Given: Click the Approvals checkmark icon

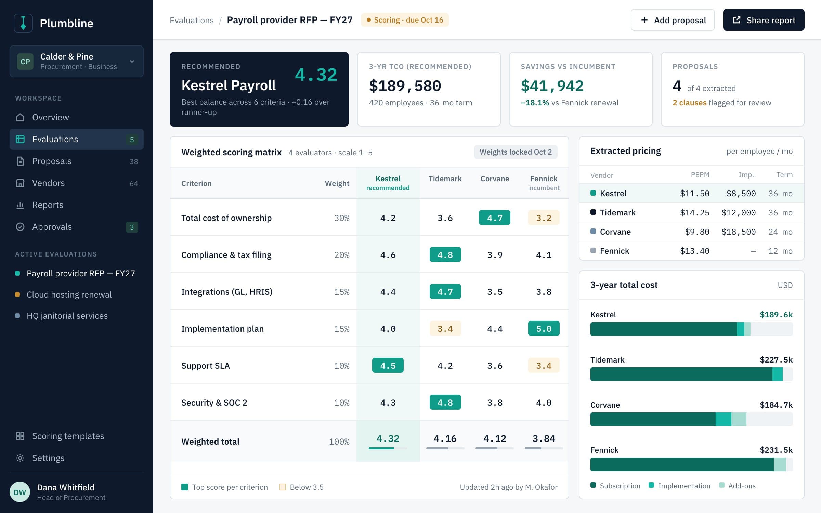Looking at the screenshot, I should (x=20, y=227).
